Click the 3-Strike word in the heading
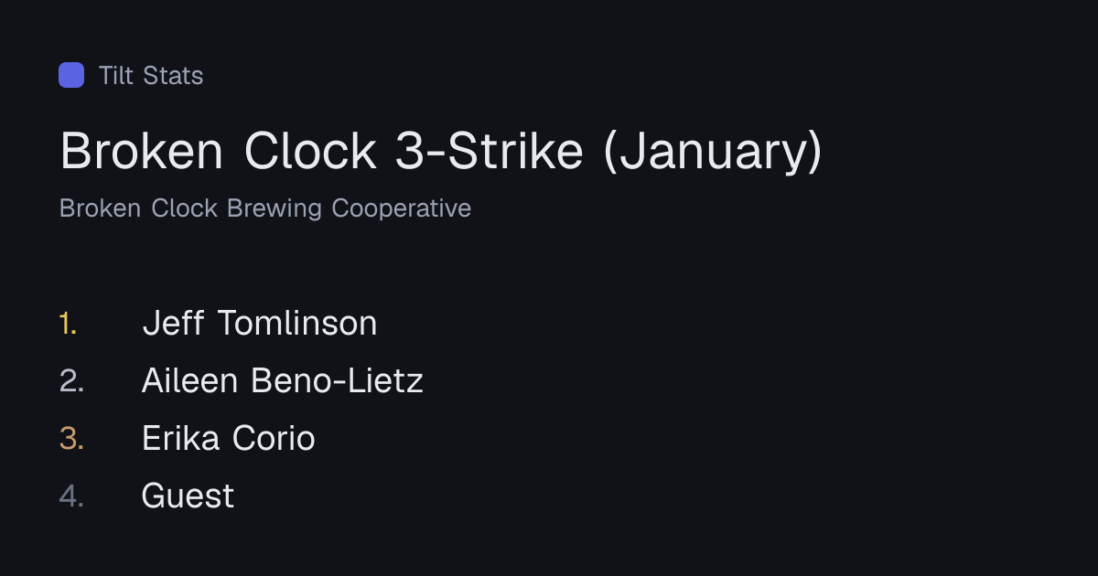The width and height of the screenshot is (1098, 576). (490, 152)
